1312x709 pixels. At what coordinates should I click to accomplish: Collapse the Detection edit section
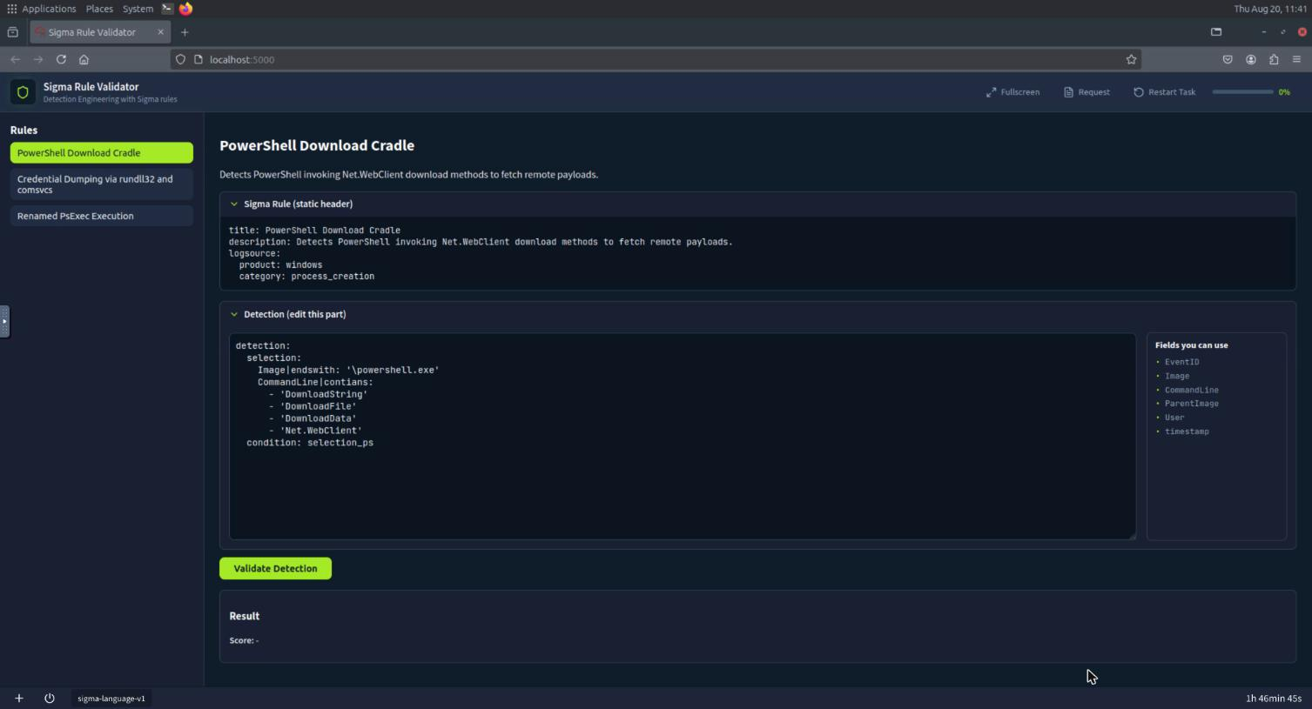coord(233,314)
